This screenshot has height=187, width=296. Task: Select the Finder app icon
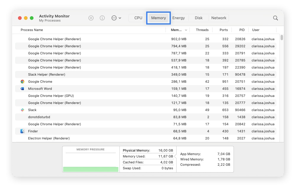[x=22, y=131]
